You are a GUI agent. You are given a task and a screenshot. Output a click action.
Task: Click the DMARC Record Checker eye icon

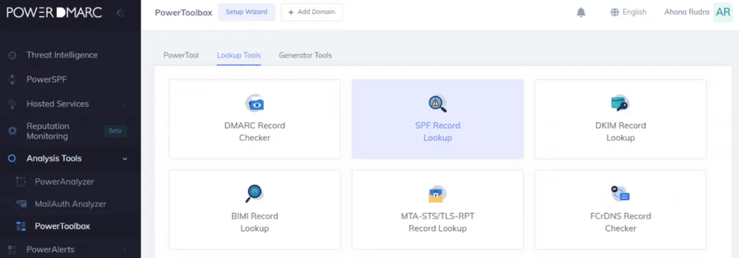pos(255,103)
